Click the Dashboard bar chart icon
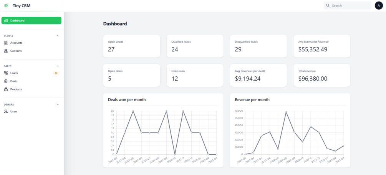386x175 pixels. [x=6, y=21]
